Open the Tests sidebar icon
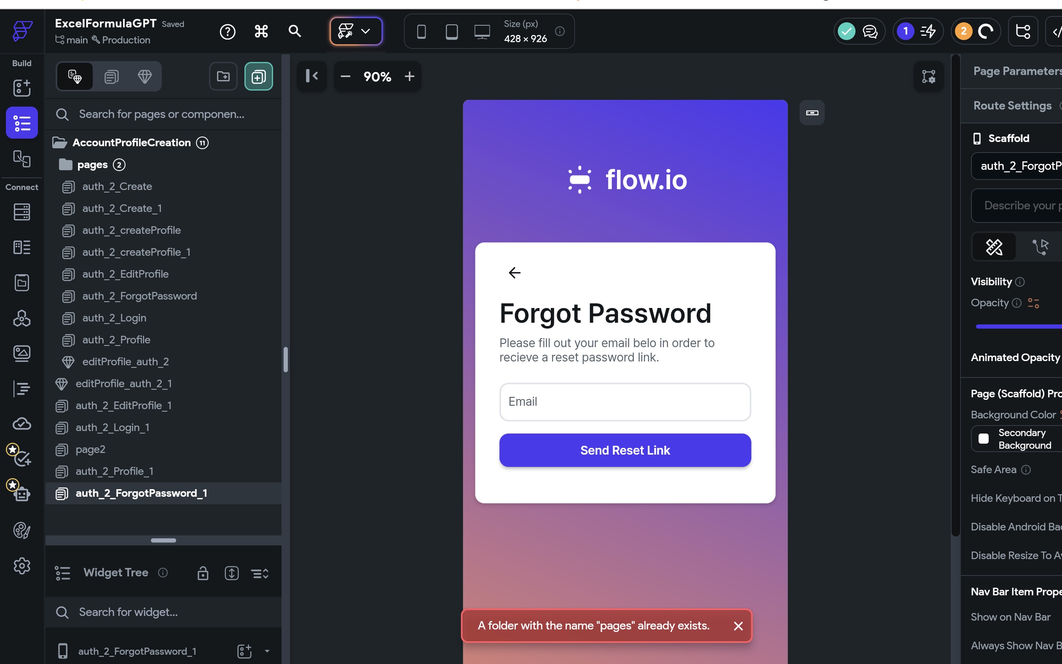 coord(22,458)
